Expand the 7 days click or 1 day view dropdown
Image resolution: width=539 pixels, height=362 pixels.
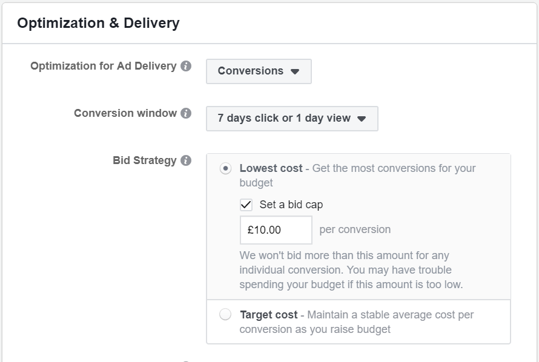tap(292, 119)
